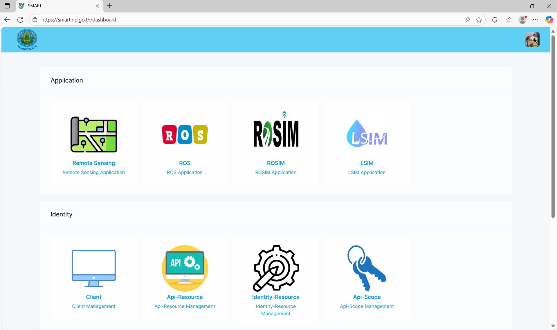Select the Identity-Resource gear wrench icon

[x=276, y=268]
